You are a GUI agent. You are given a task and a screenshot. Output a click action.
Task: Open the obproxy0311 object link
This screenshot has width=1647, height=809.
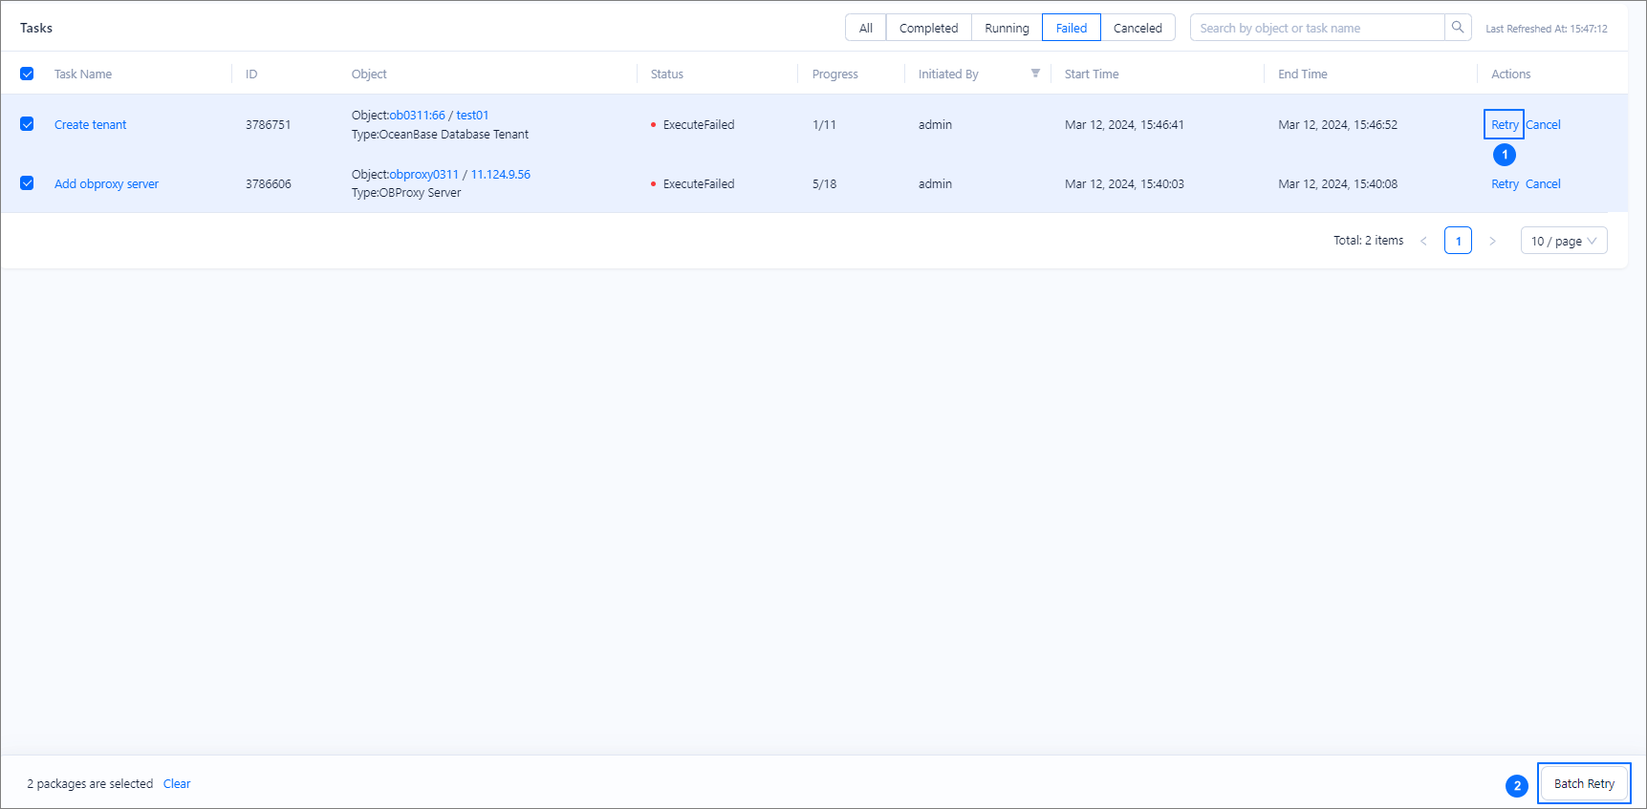click(423, 175)
